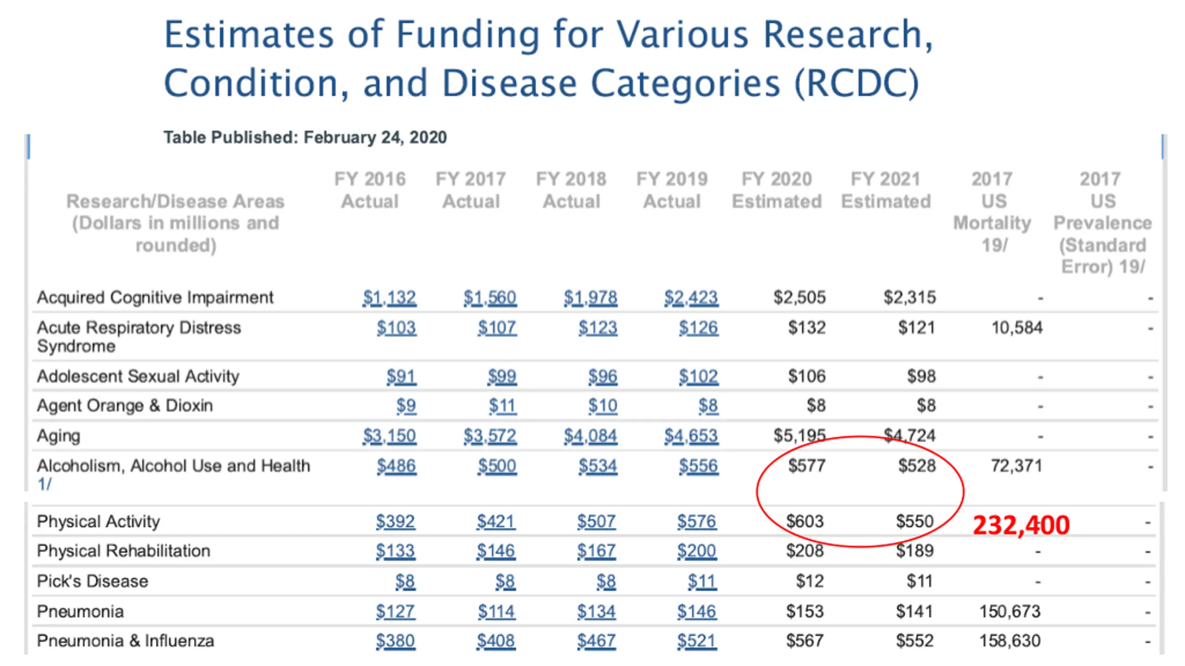This screenshot has width=1185, height=666.
Task: Open Physical Rehabilitation FY 2018 $167 link
Action: [596, 551]
